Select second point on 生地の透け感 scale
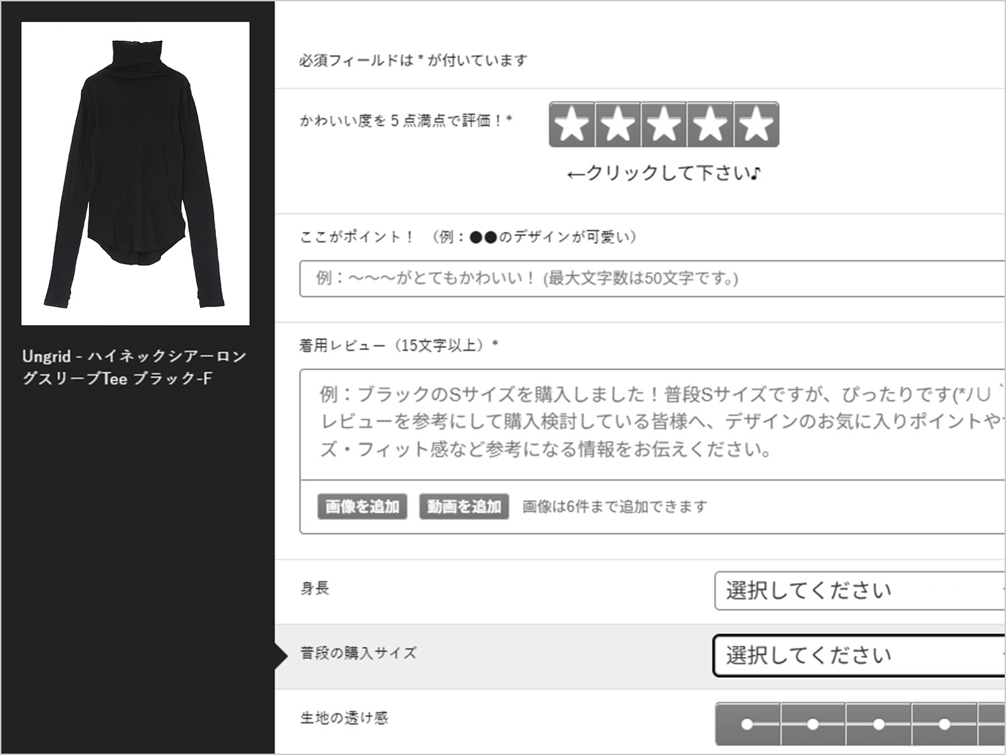1006x755 pixels. (x=813, y=724)
